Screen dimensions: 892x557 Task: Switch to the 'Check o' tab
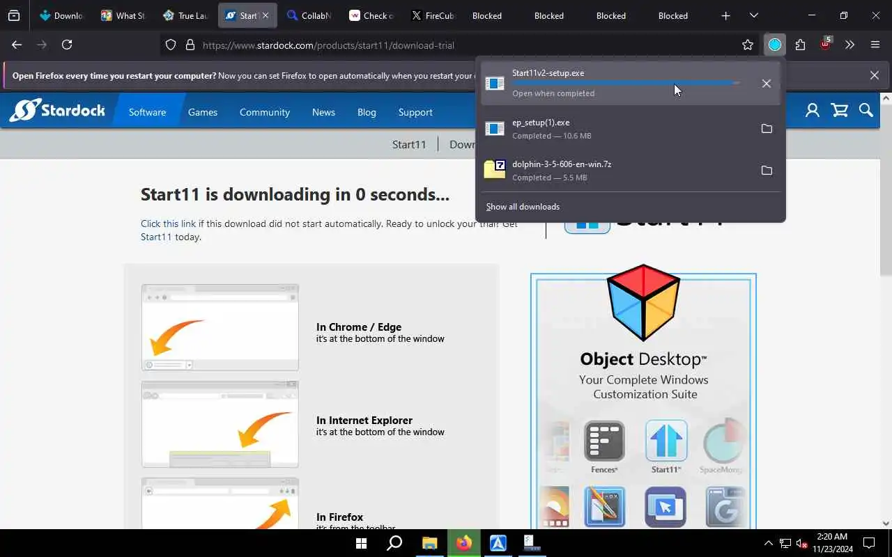pos(371,15)
